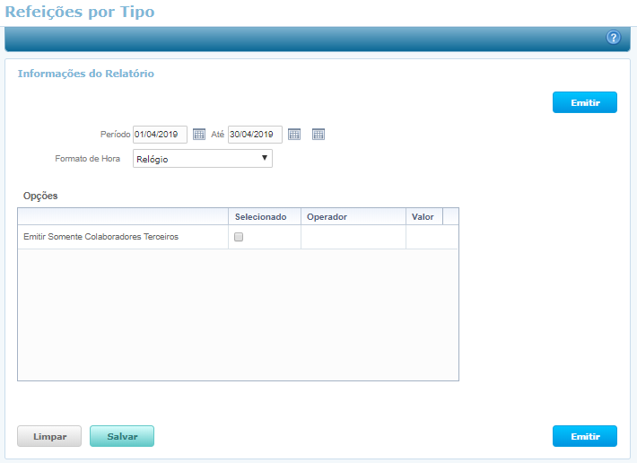Click the Salvar button

click(x=122, y=436)
